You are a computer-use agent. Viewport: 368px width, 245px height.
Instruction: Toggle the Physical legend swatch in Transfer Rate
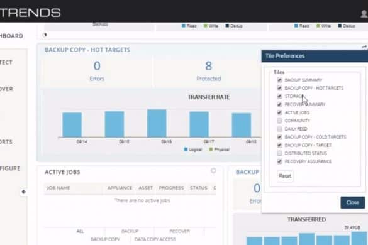pyautogui.click(x=211, y=150)
